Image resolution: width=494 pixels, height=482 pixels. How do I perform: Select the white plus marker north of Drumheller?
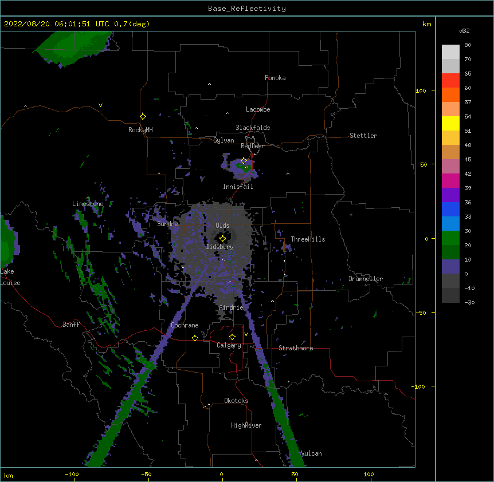351,215
